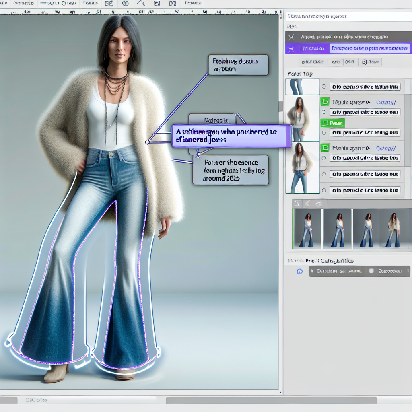This screenshot has height=412, width=412.
Task: Click the X icon in the dark gray row
Action: pyautogui.click(x=292, y=37)
